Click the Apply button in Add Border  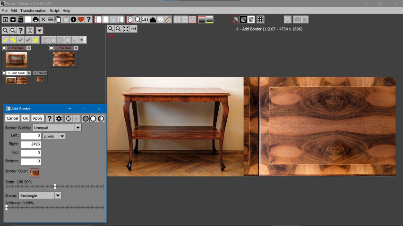38,119
